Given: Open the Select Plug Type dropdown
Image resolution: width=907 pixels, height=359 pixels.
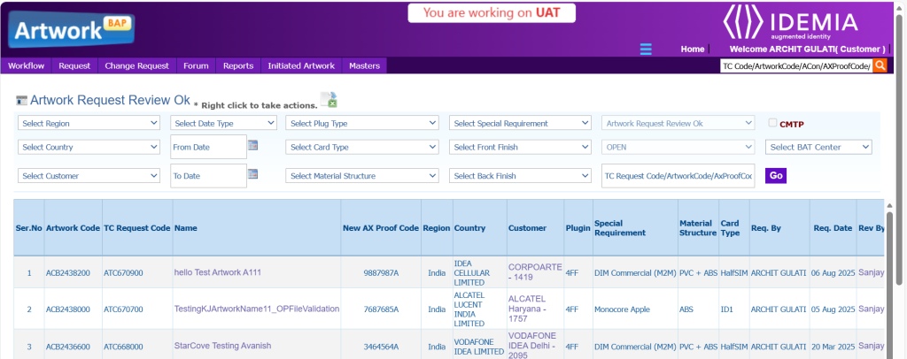Looking at the screenshot, I should point(361,123).
